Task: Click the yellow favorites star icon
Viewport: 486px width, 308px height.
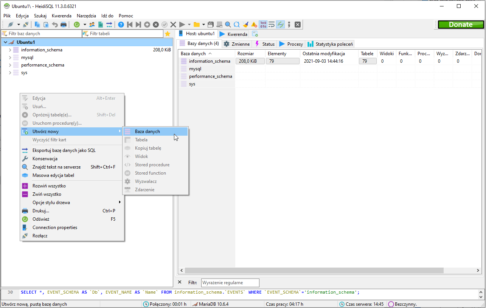Action: click(x=168, y=34)
